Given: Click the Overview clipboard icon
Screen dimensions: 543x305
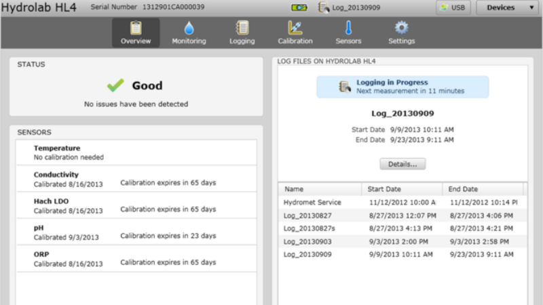Looking at the screenshot, I should (x=136, y=28).
